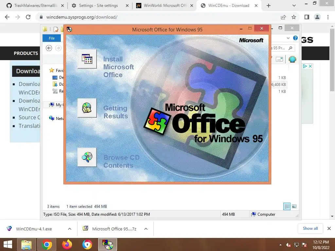335x251 pixels.
Task: Click the Microsoft logo in setup window
Action: tap(251, 40)
